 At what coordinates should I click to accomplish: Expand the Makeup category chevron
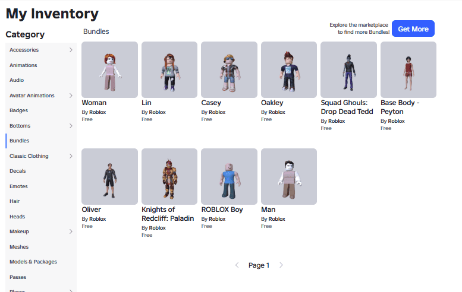coord(71,231)
